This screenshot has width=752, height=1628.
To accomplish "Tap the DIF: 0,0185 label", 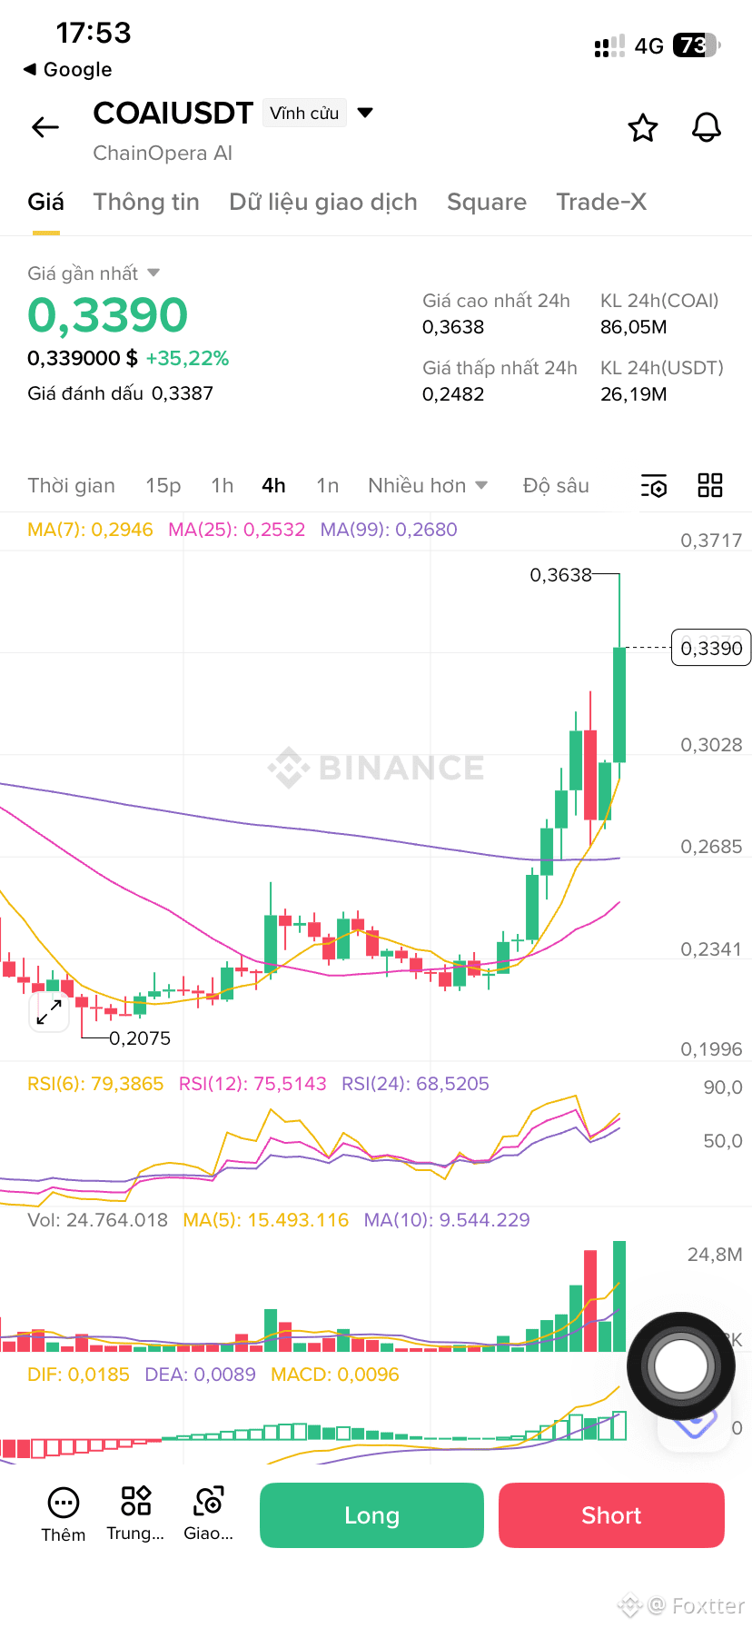I will pos(78,1375).
